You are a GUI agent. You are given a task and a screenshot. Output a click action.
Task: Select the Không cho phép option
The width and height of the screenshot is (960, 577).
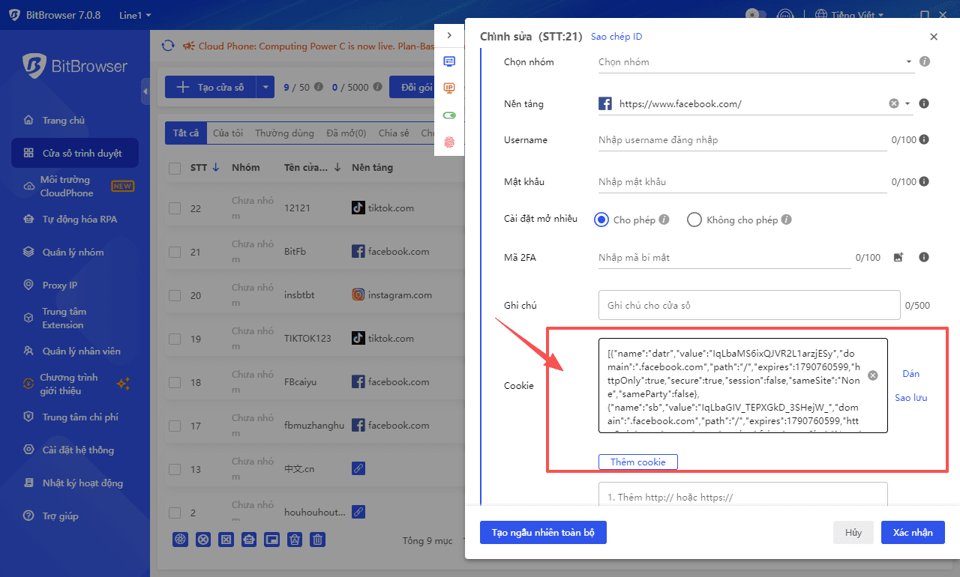point(694,220)
